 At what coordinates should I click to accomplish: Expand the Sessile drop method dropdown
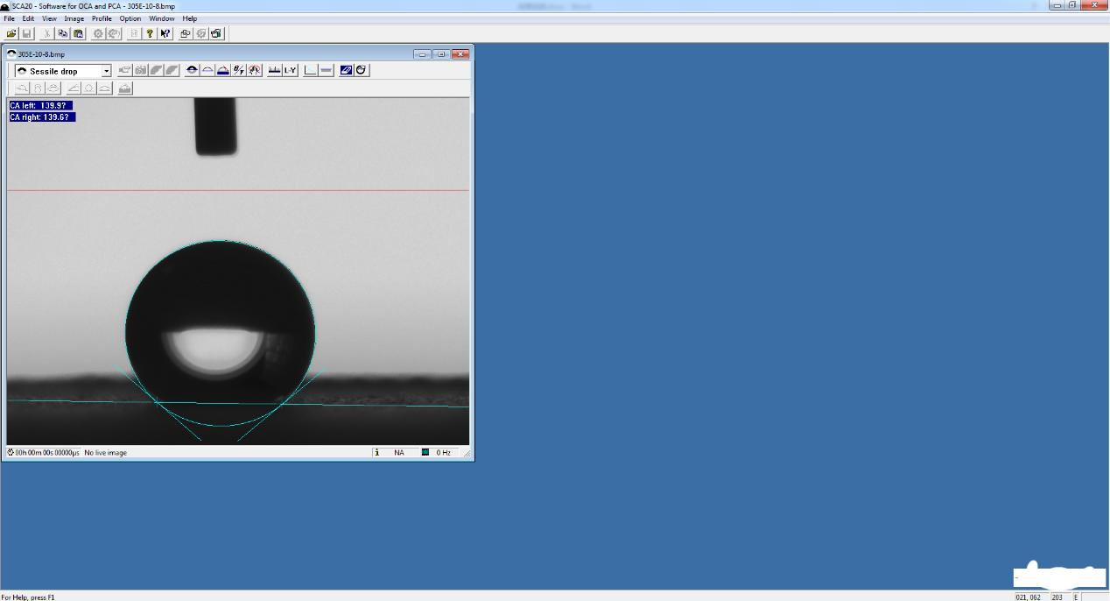point(107,71)
